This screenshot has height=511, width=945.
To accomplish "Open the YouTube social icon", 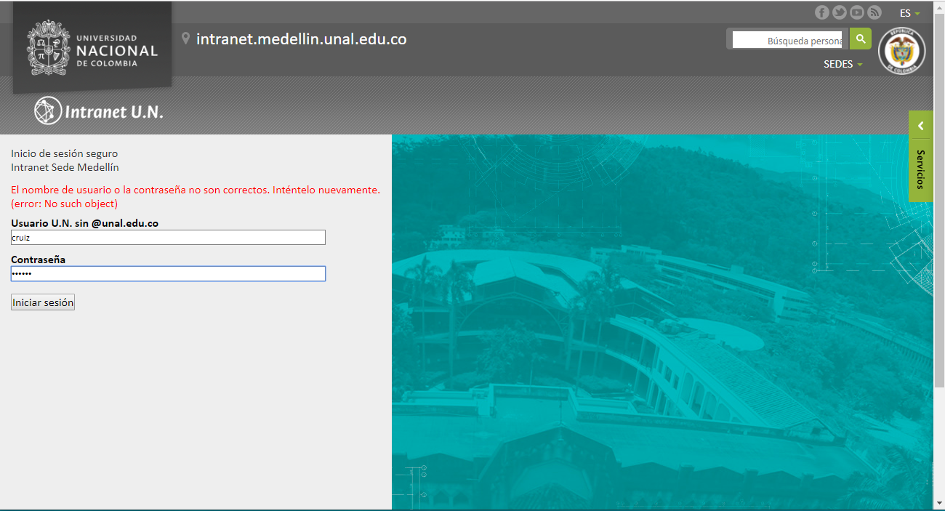I will click(857, 12).
